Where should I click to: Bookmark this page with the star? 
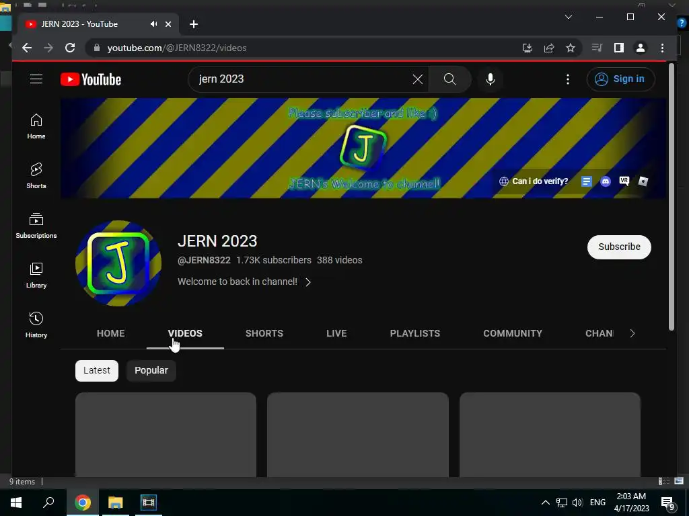pyautogui.click(x=571, y=48)
